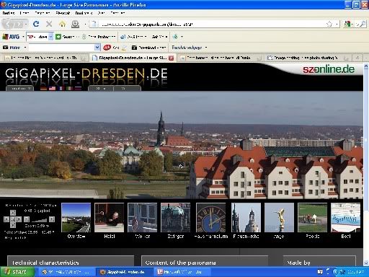Open back/forward history dropdown arrow

point(26,24)
